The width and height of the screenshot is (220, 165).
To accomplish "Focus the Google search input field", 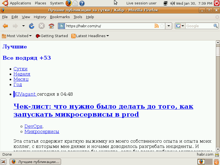I will [x=199, y=26].
